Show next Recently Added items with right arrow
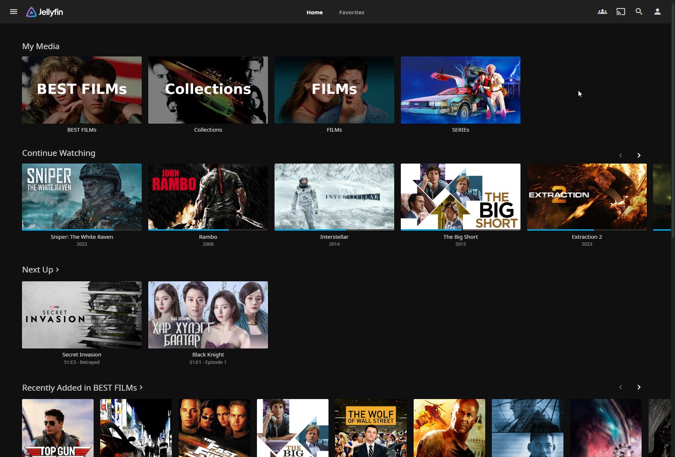This screenshot has height=457, width=675. point(639,387)
